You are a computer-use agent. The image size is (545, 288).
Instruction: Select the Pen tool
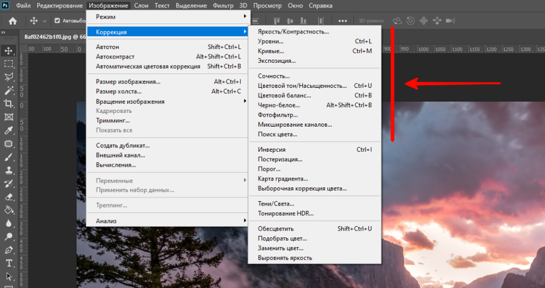(9, 250)
